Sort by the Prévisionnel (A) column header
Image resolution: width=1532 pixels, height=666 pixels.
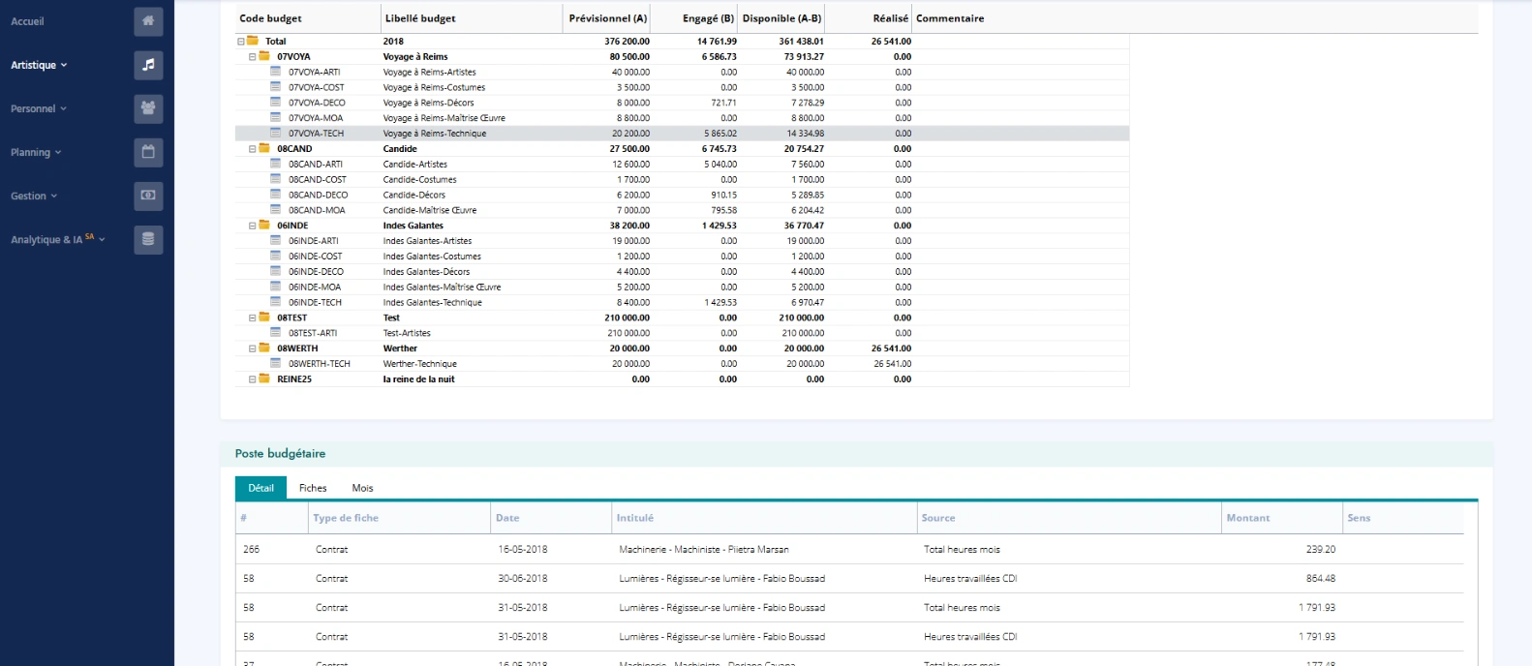pyautogui.click(x=607, y=18)
